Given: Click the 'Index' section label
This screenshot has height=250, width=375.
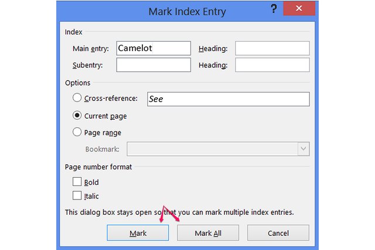Looking at the screenshot, I should [73, 32].
